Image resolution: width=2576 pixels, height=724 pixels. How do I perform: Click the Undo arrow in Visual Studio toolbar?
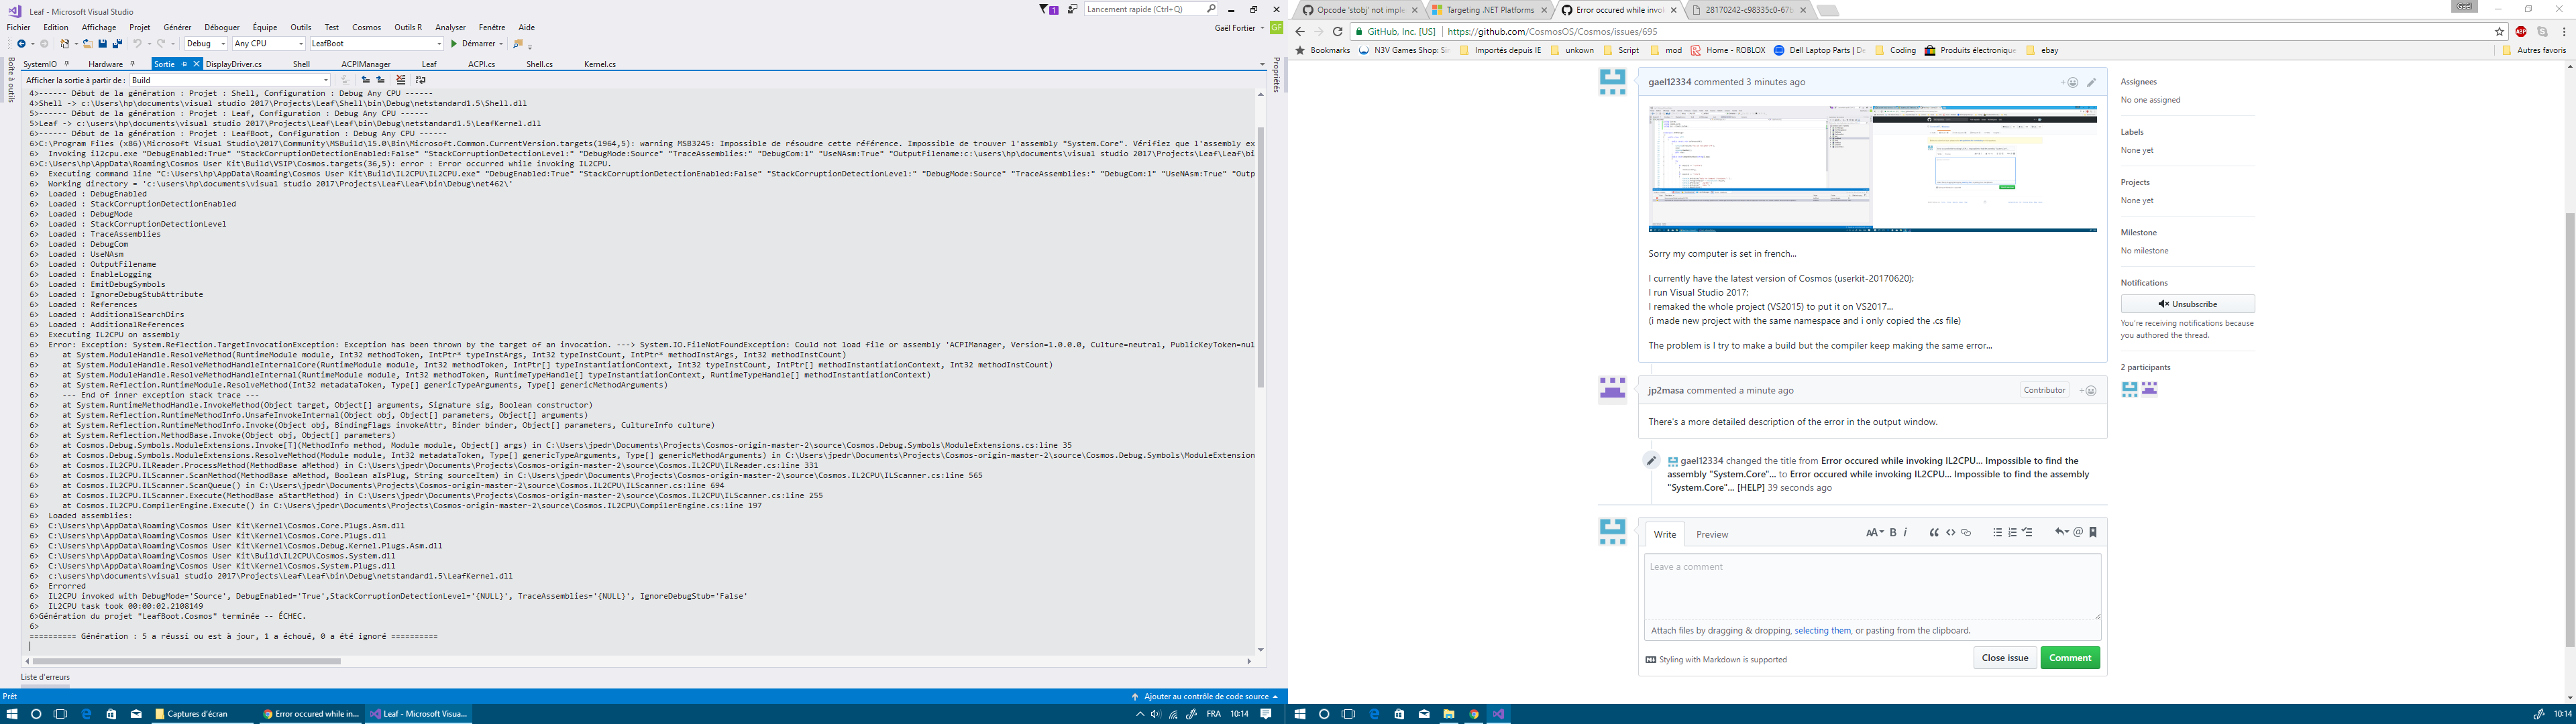coord(137,44)
